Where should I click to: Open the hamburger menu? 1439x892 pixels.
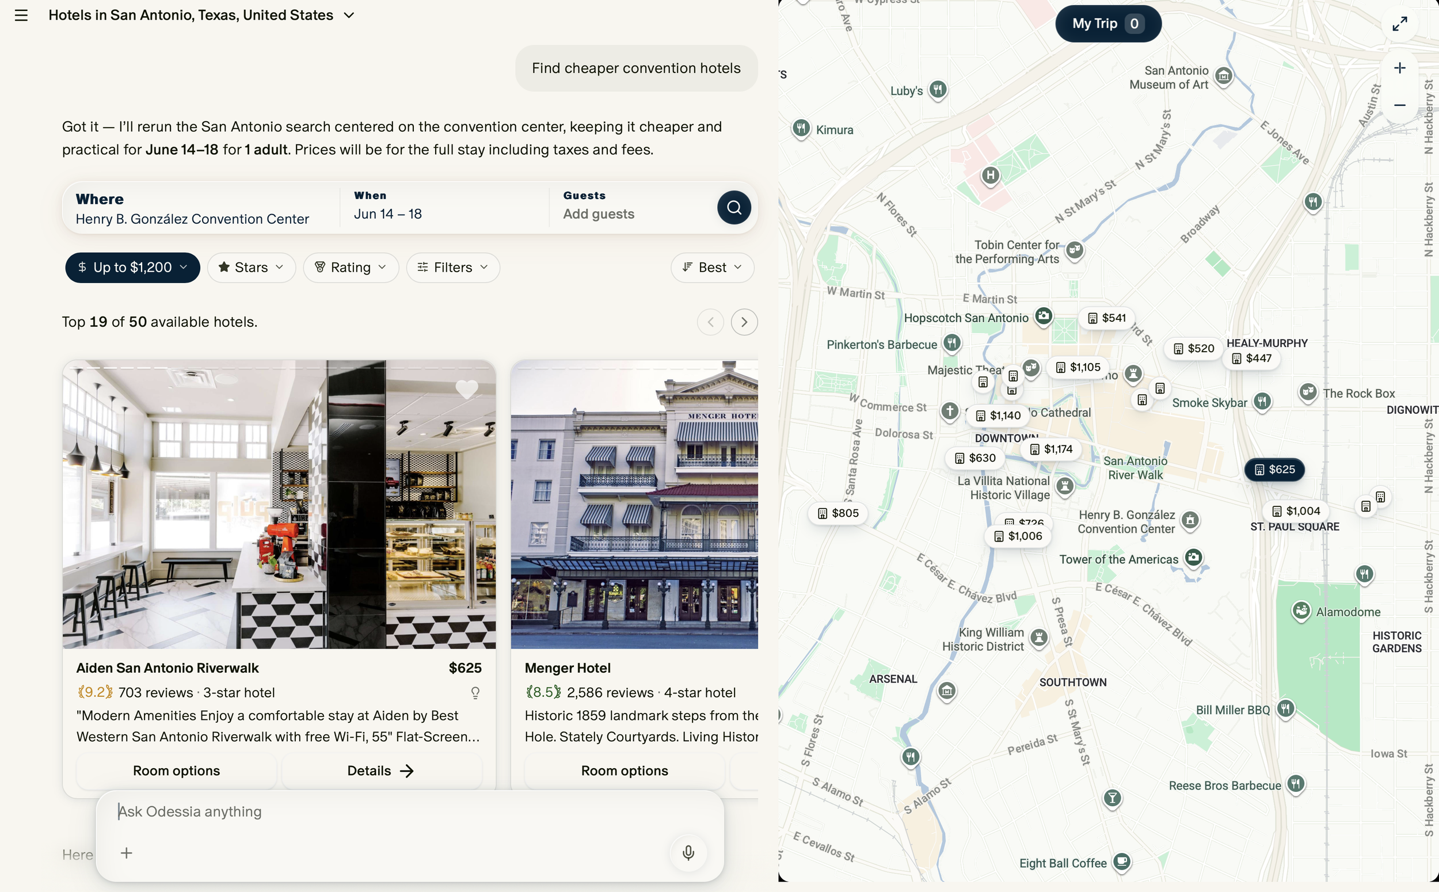point(21,16)
